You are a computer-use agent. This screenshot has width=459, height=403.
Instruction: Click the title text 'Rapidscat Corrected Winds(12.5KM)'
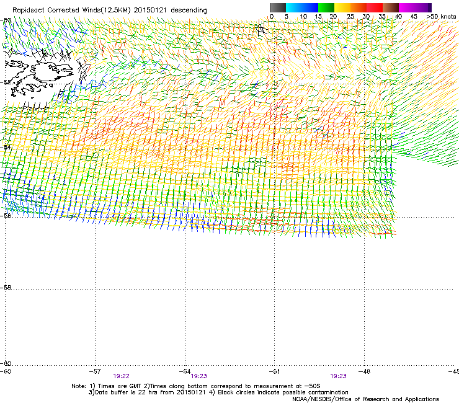[x=71, y=11]
